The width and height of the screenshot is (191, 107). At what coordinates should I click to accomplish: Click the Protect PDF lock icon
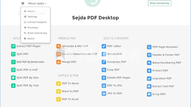(149, 71)
